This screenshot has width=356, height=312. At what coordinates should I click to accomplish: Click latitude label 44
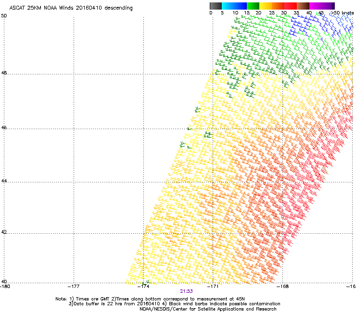[4, 181]
